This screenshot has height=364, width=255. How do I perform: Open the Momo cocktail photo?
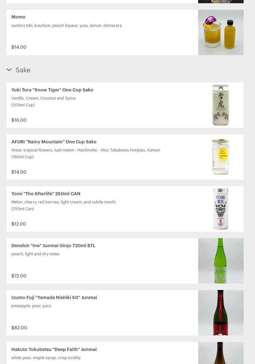(x=221, y=32)
